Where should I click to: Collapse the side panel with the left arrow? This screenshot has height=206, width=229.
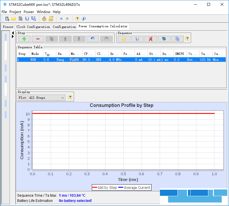tap(13, 33)
